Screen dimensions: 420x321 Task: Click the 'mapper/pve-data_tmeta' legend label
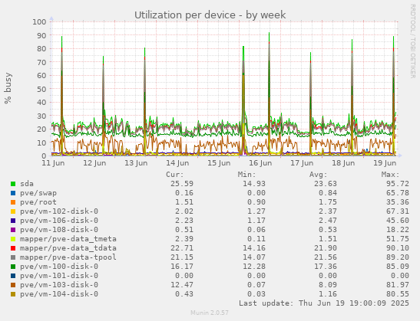click(x=68, y=239)
